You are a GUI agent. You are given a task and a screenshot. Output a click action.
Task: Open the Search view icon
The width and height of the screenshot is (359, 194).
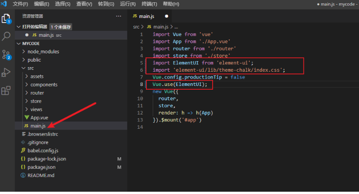click(x=6, y=36)
